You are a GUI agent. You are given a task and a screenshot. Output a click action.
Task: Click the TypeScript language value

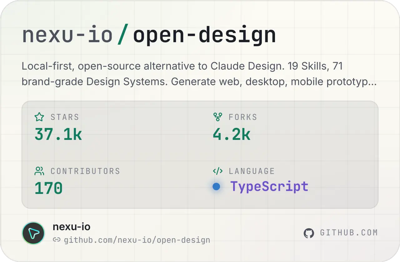coord(269,187)
